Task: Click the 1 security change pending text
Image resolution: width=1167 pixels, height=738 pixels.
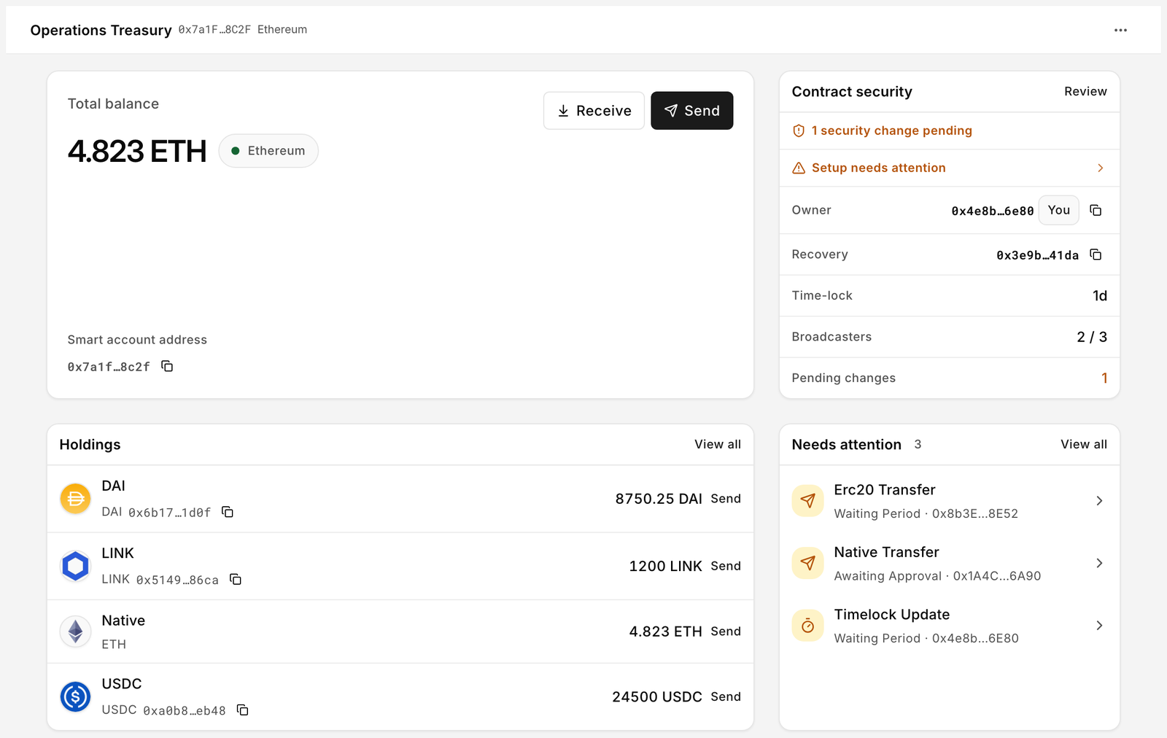Action: (891, 131)
